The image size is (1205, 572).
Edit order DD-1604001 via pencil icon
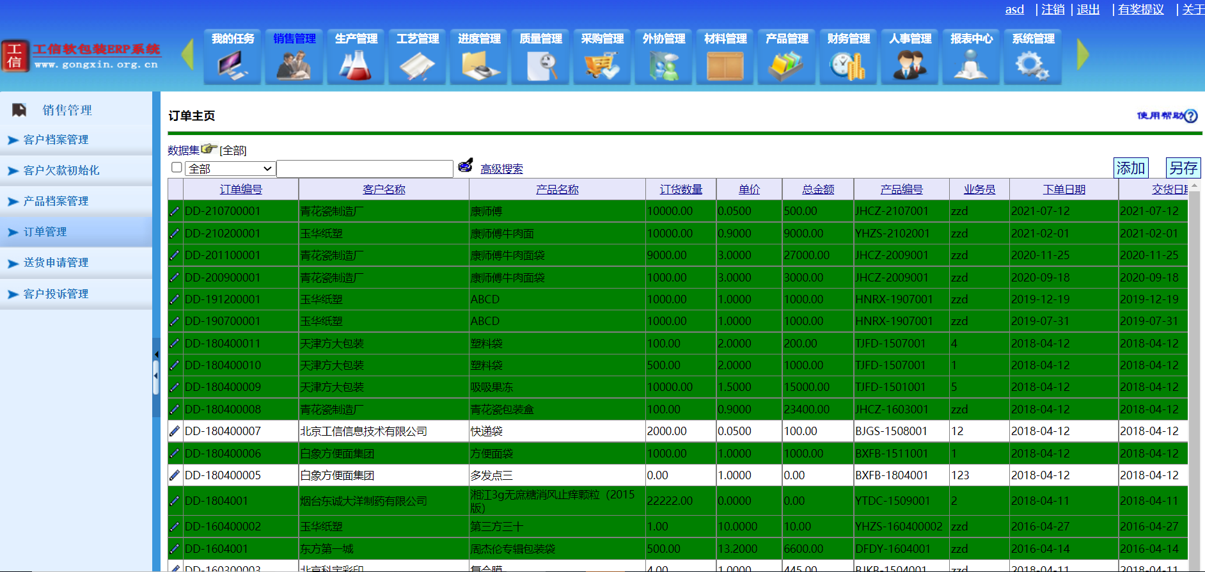pyautogui.click(x=175, y=549)
